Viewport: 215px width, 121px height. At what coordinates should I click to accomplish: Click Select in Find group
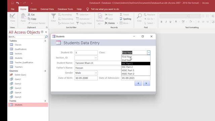(x=149, y=23)
